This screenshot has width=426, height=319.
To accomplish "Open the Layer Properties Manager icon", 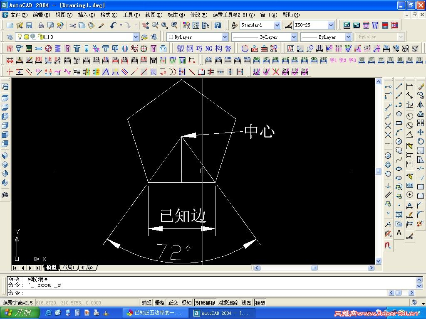I will 10,37.
